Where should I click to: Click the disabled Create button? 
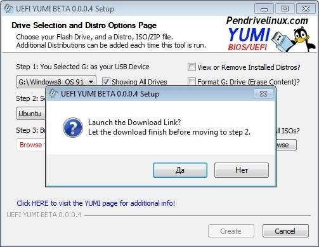pos(231,231)
